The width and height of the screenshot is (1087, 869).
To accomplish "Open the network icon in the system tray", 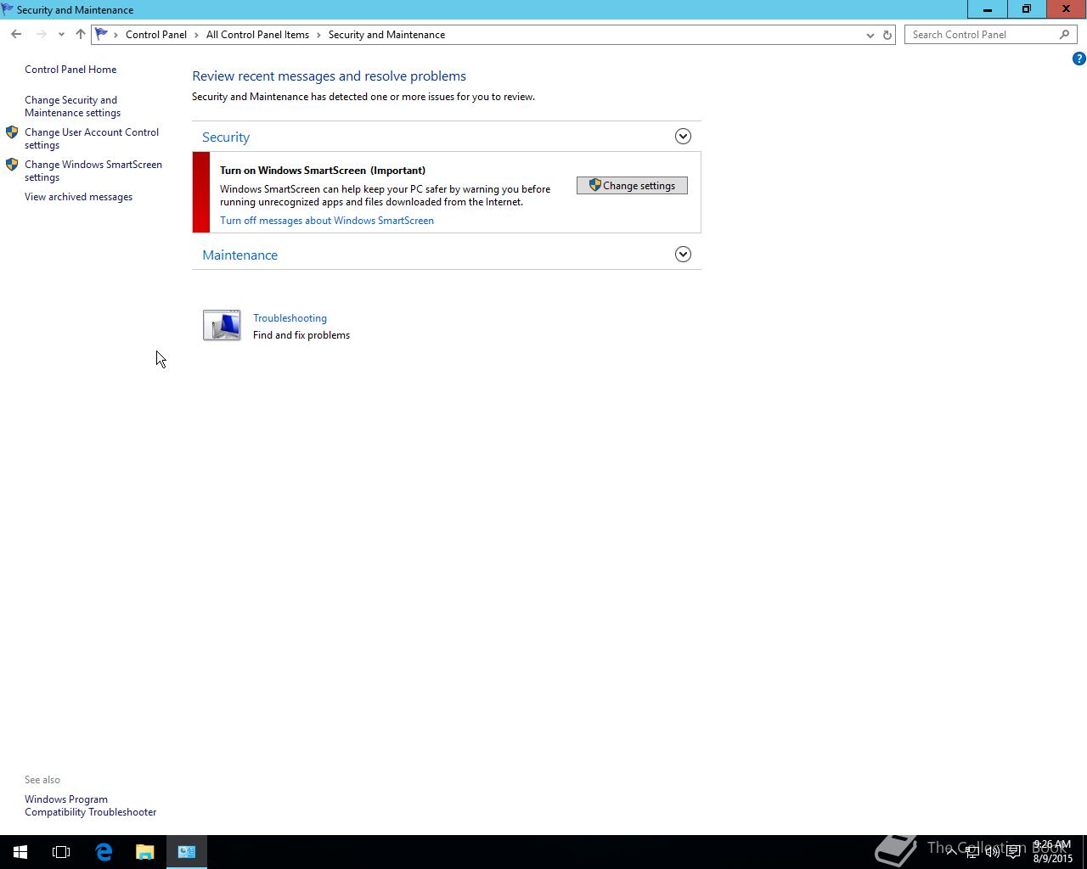I will pyautogui.click(x=972, y=852).
